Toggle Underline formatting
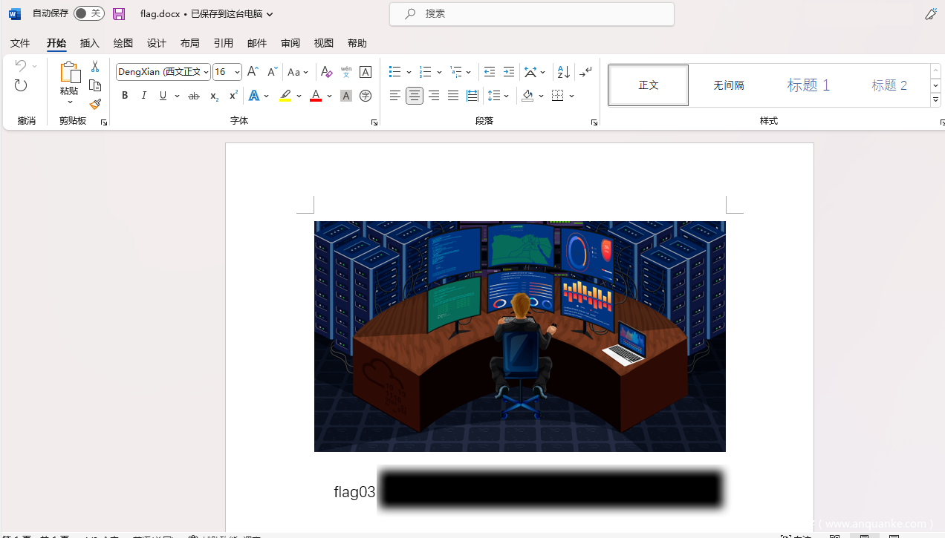The image size is (945, 538). click(163, 96)
